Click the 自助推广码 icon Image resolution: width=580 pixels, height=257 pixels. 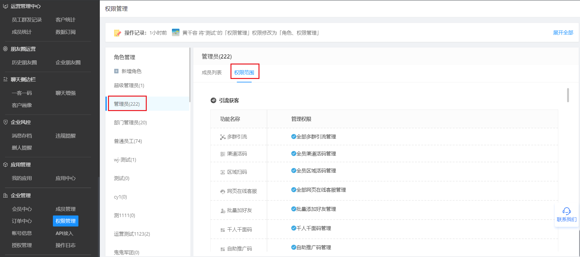tap(223, 249)
